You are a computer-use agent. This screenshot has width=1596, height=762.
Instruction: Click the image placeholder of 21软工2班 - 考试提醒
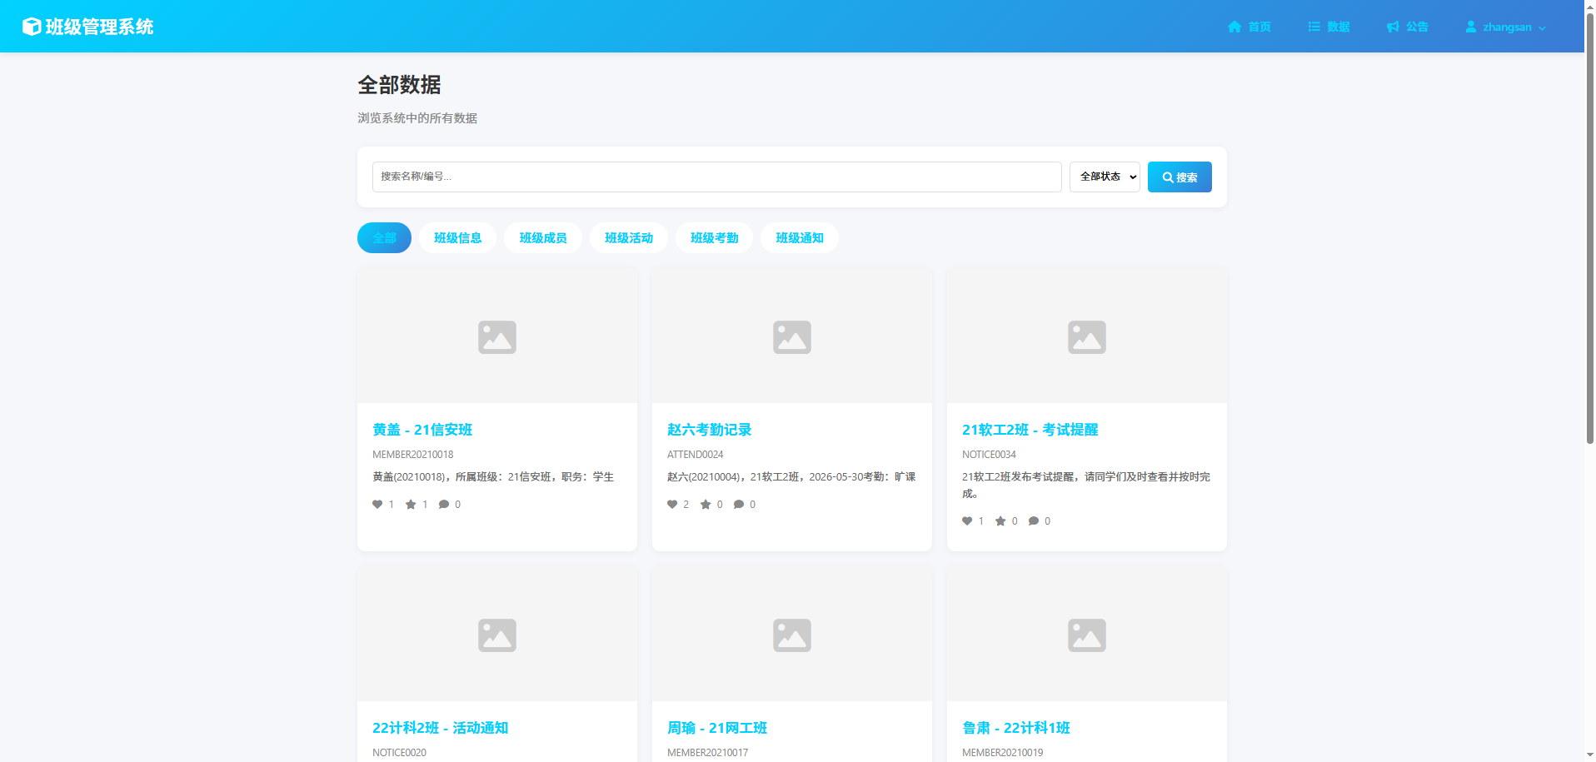tap(1087, 336)
